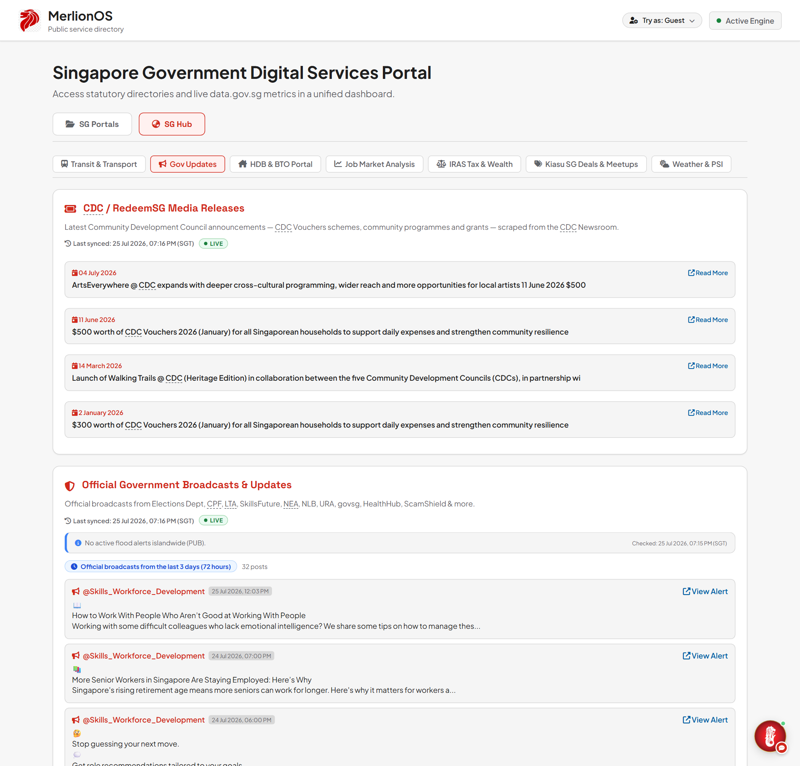Open View Alert for 24 Jul 06:00 PM post
Screen dimensions: 800x766
pos(705,720)
